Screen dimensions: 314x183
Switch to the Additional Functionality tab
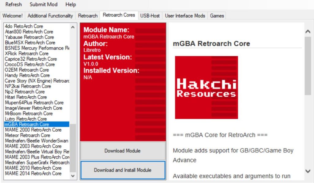click(x=50, y=16)
